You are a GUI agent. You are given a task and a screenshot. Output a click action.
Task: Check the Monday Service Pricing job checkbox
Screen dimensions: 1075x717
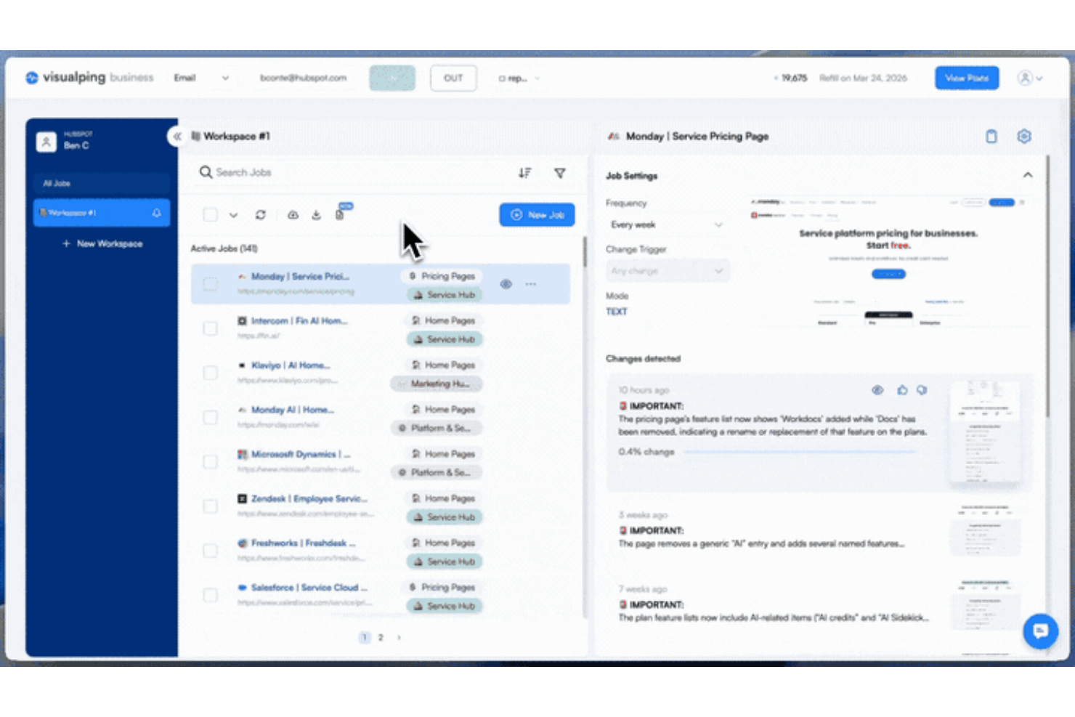(x=211, y=284)
